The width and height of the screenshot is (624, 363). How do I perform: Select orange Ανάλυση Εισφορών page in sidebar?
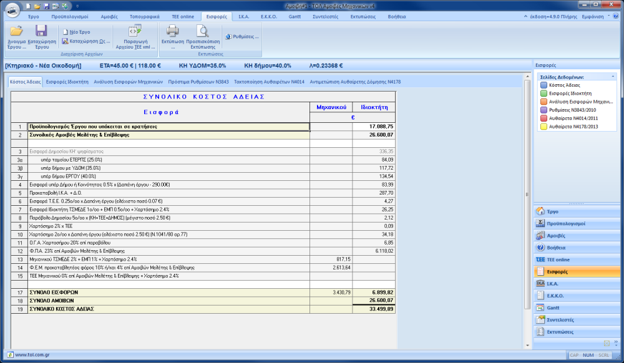click(x=577, y=102)
